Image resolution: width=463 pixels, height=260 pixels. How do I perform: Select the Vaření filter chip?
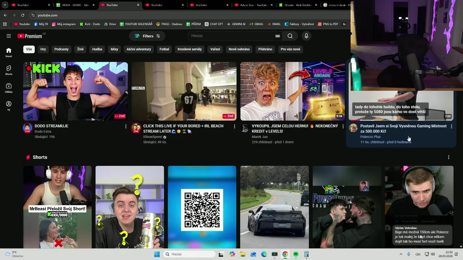215,49
